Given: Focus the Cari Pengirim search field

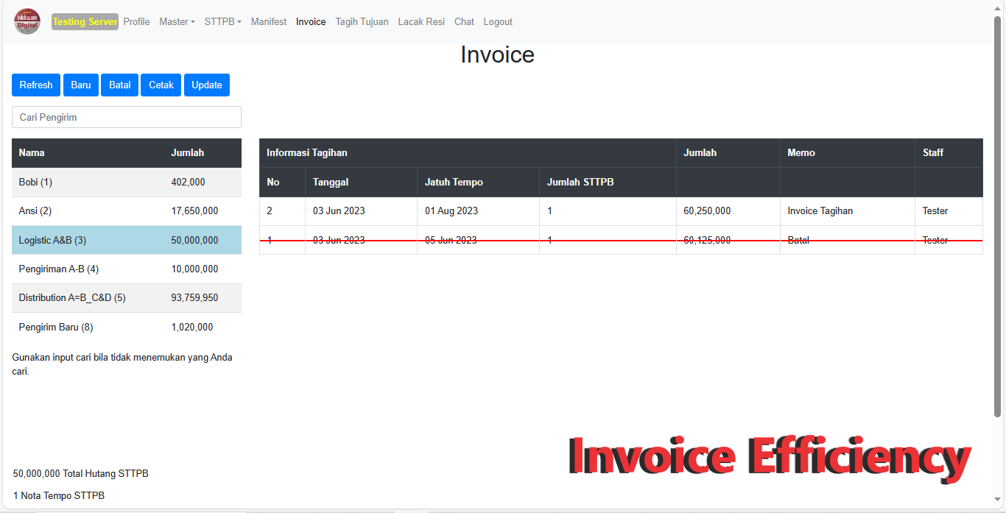Looking at the screenshot, I should 127,118.
